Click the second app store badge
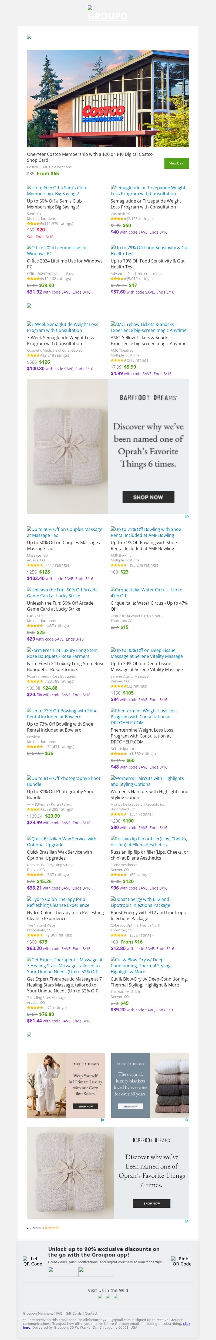Viewport: 216px width, 1340px height. [x=96, y=1272]
